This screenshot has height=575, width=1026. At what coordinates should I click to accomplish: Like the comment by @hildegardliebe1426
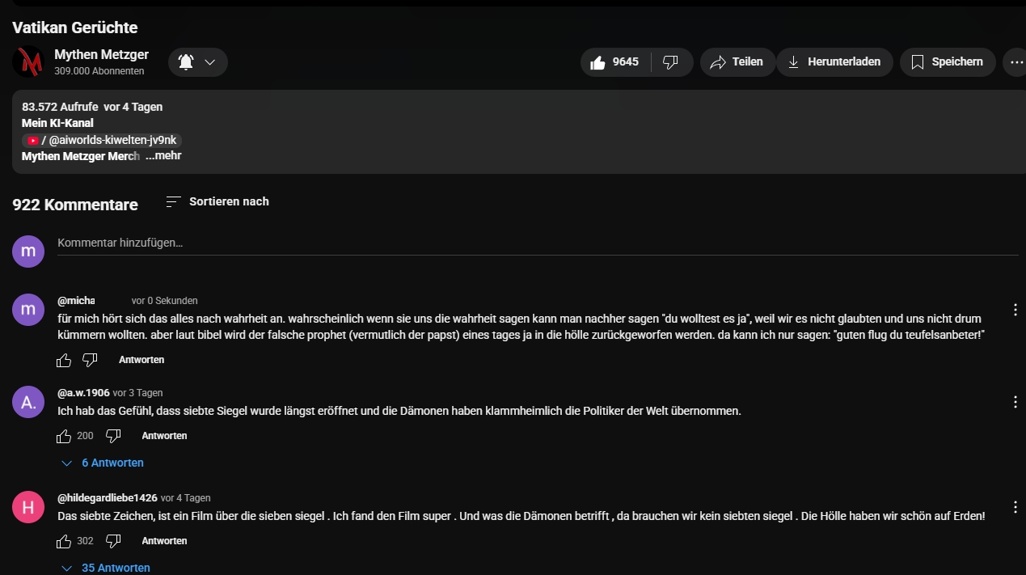click(x=64, y=541)
